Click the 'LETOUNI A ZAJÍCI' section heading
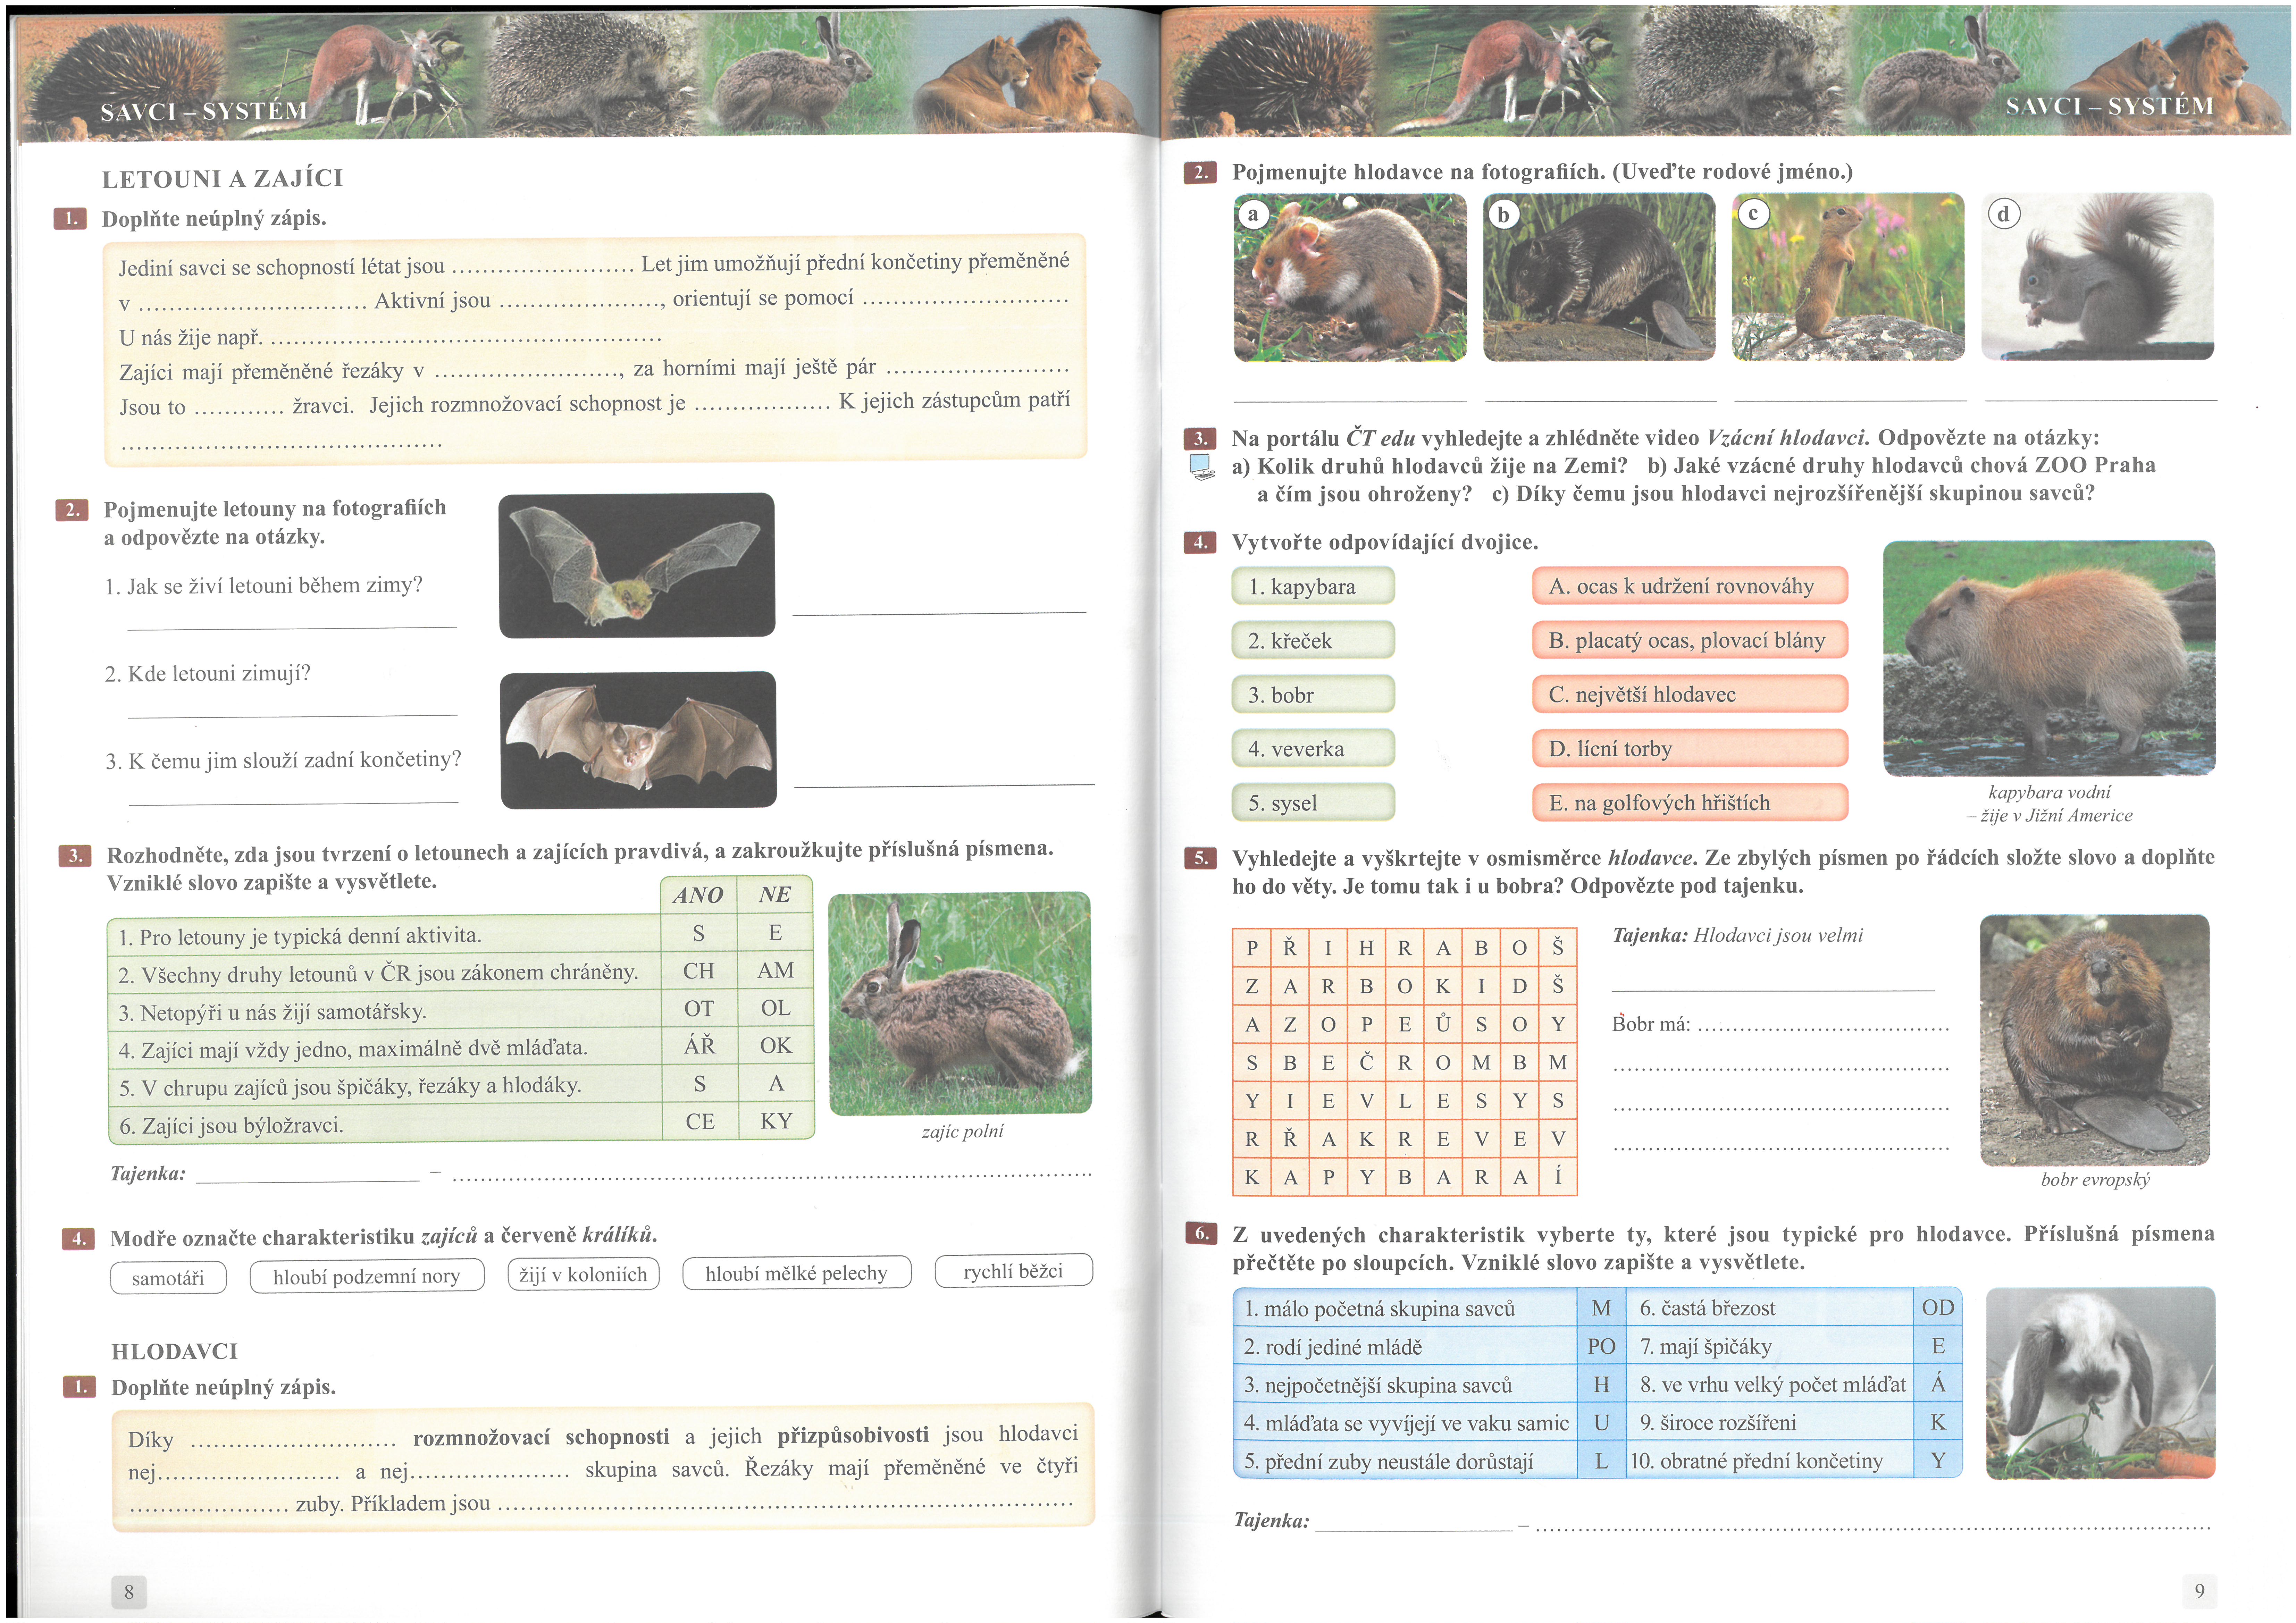This screenshot has width=2296, height=1623. (x=222, y=179)
